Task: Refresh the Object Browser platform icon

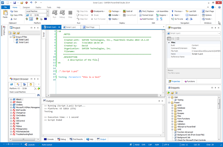Action: (x=39, y=88)
